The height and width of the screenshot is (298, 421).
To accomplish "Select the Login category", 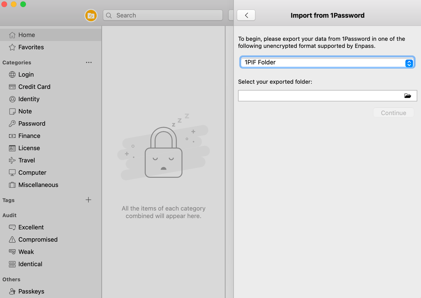I will coord(51,74).
